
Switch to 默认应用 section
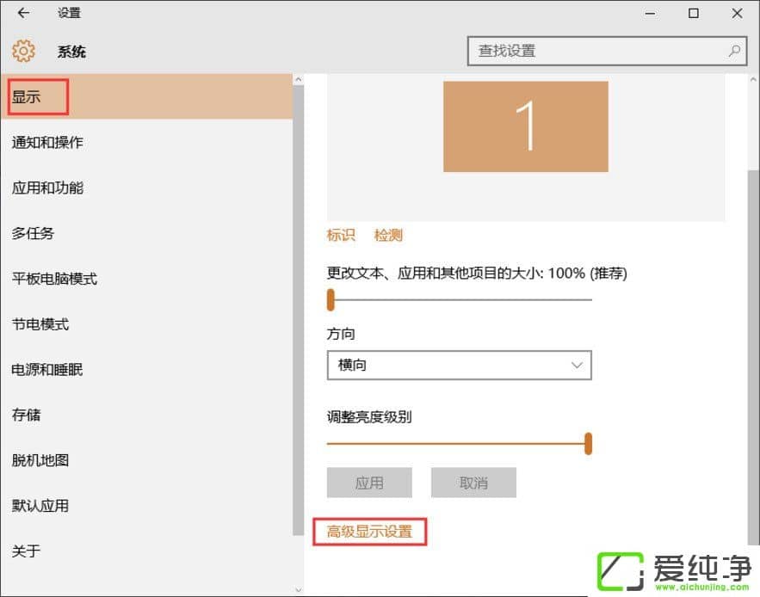40,506
